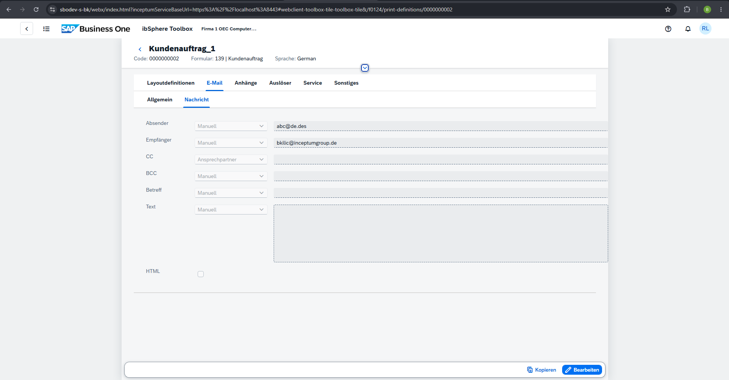The image size is (729, 380).
Task: Click the large Text message area
Action: point(441,233)
